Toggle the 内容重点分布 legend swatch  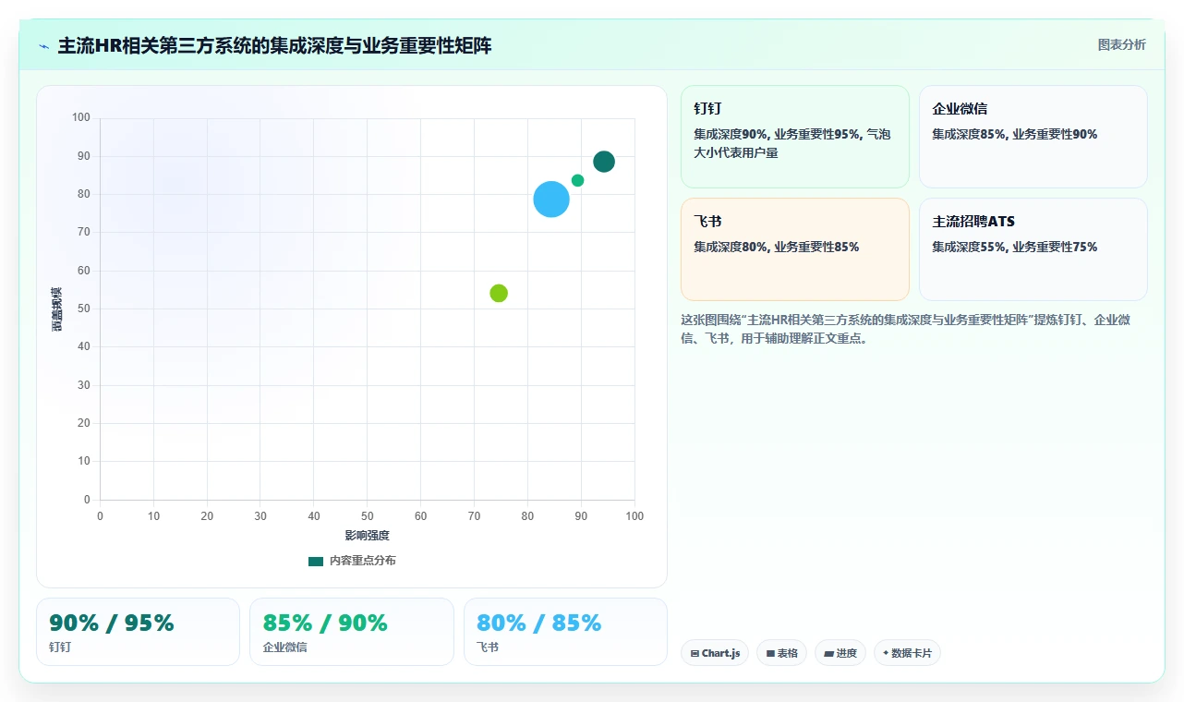click(316, 561)
